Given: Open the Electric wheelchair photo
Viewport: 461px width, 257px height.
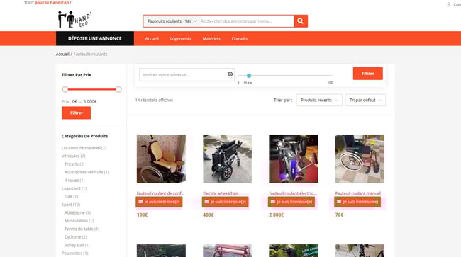Looking at the screenshot, I should 227,159.
